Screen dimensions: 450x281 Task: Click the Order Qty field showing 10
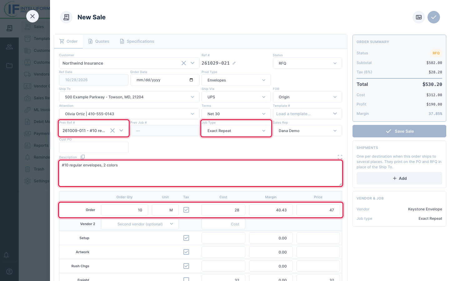pos(124,210)
